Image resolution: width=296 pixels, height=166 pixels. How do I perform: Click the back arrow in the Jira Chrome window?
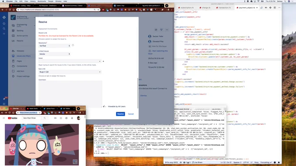coord(3,10)
